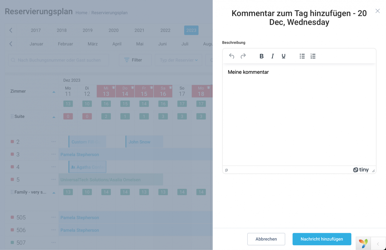Switch to month Juni
Viewport: 386px width, 250px height.
[162, 44]
